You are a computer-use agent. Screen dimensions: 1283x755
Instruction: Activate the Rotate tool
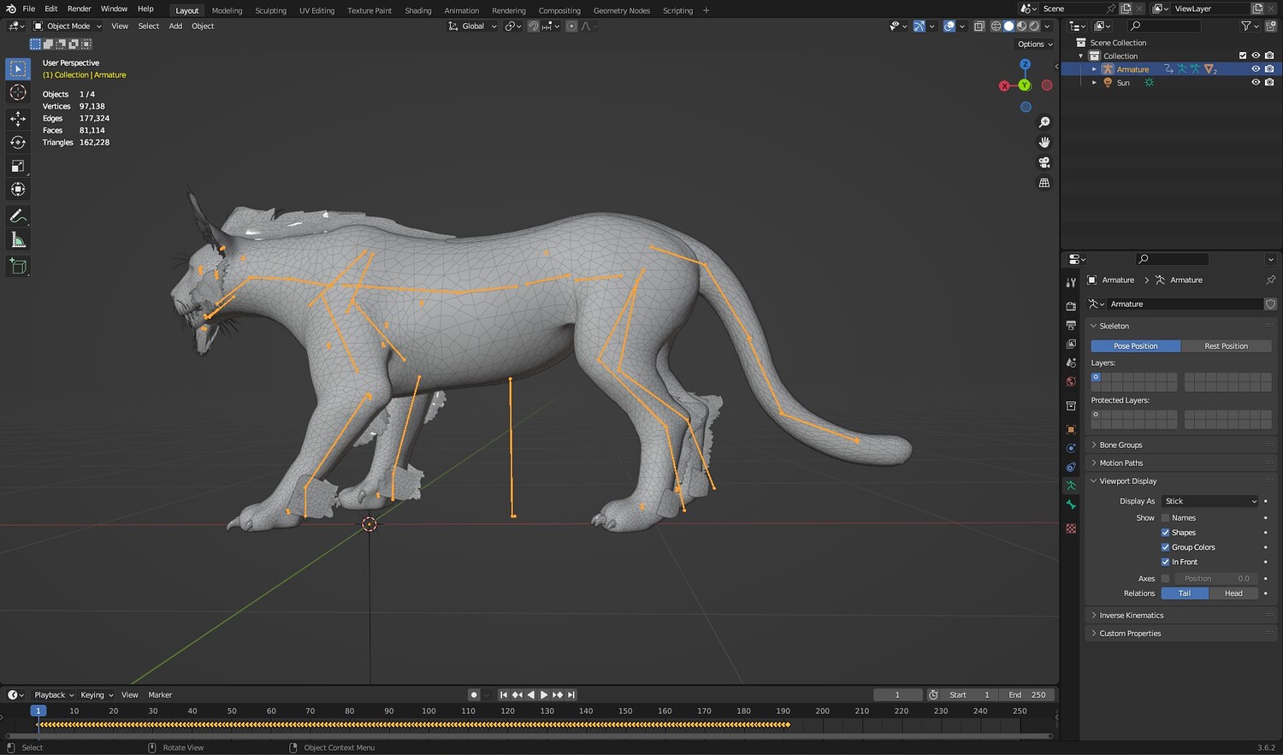[x=18, y=142]
